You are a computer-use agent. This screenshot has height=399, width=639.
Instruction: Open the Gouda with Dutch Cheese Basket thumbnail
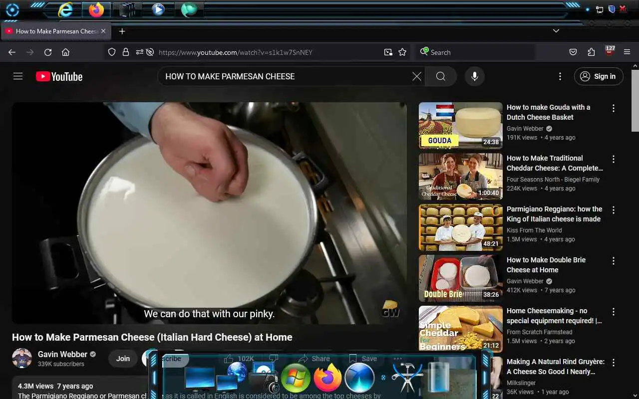tap(460, 126)
